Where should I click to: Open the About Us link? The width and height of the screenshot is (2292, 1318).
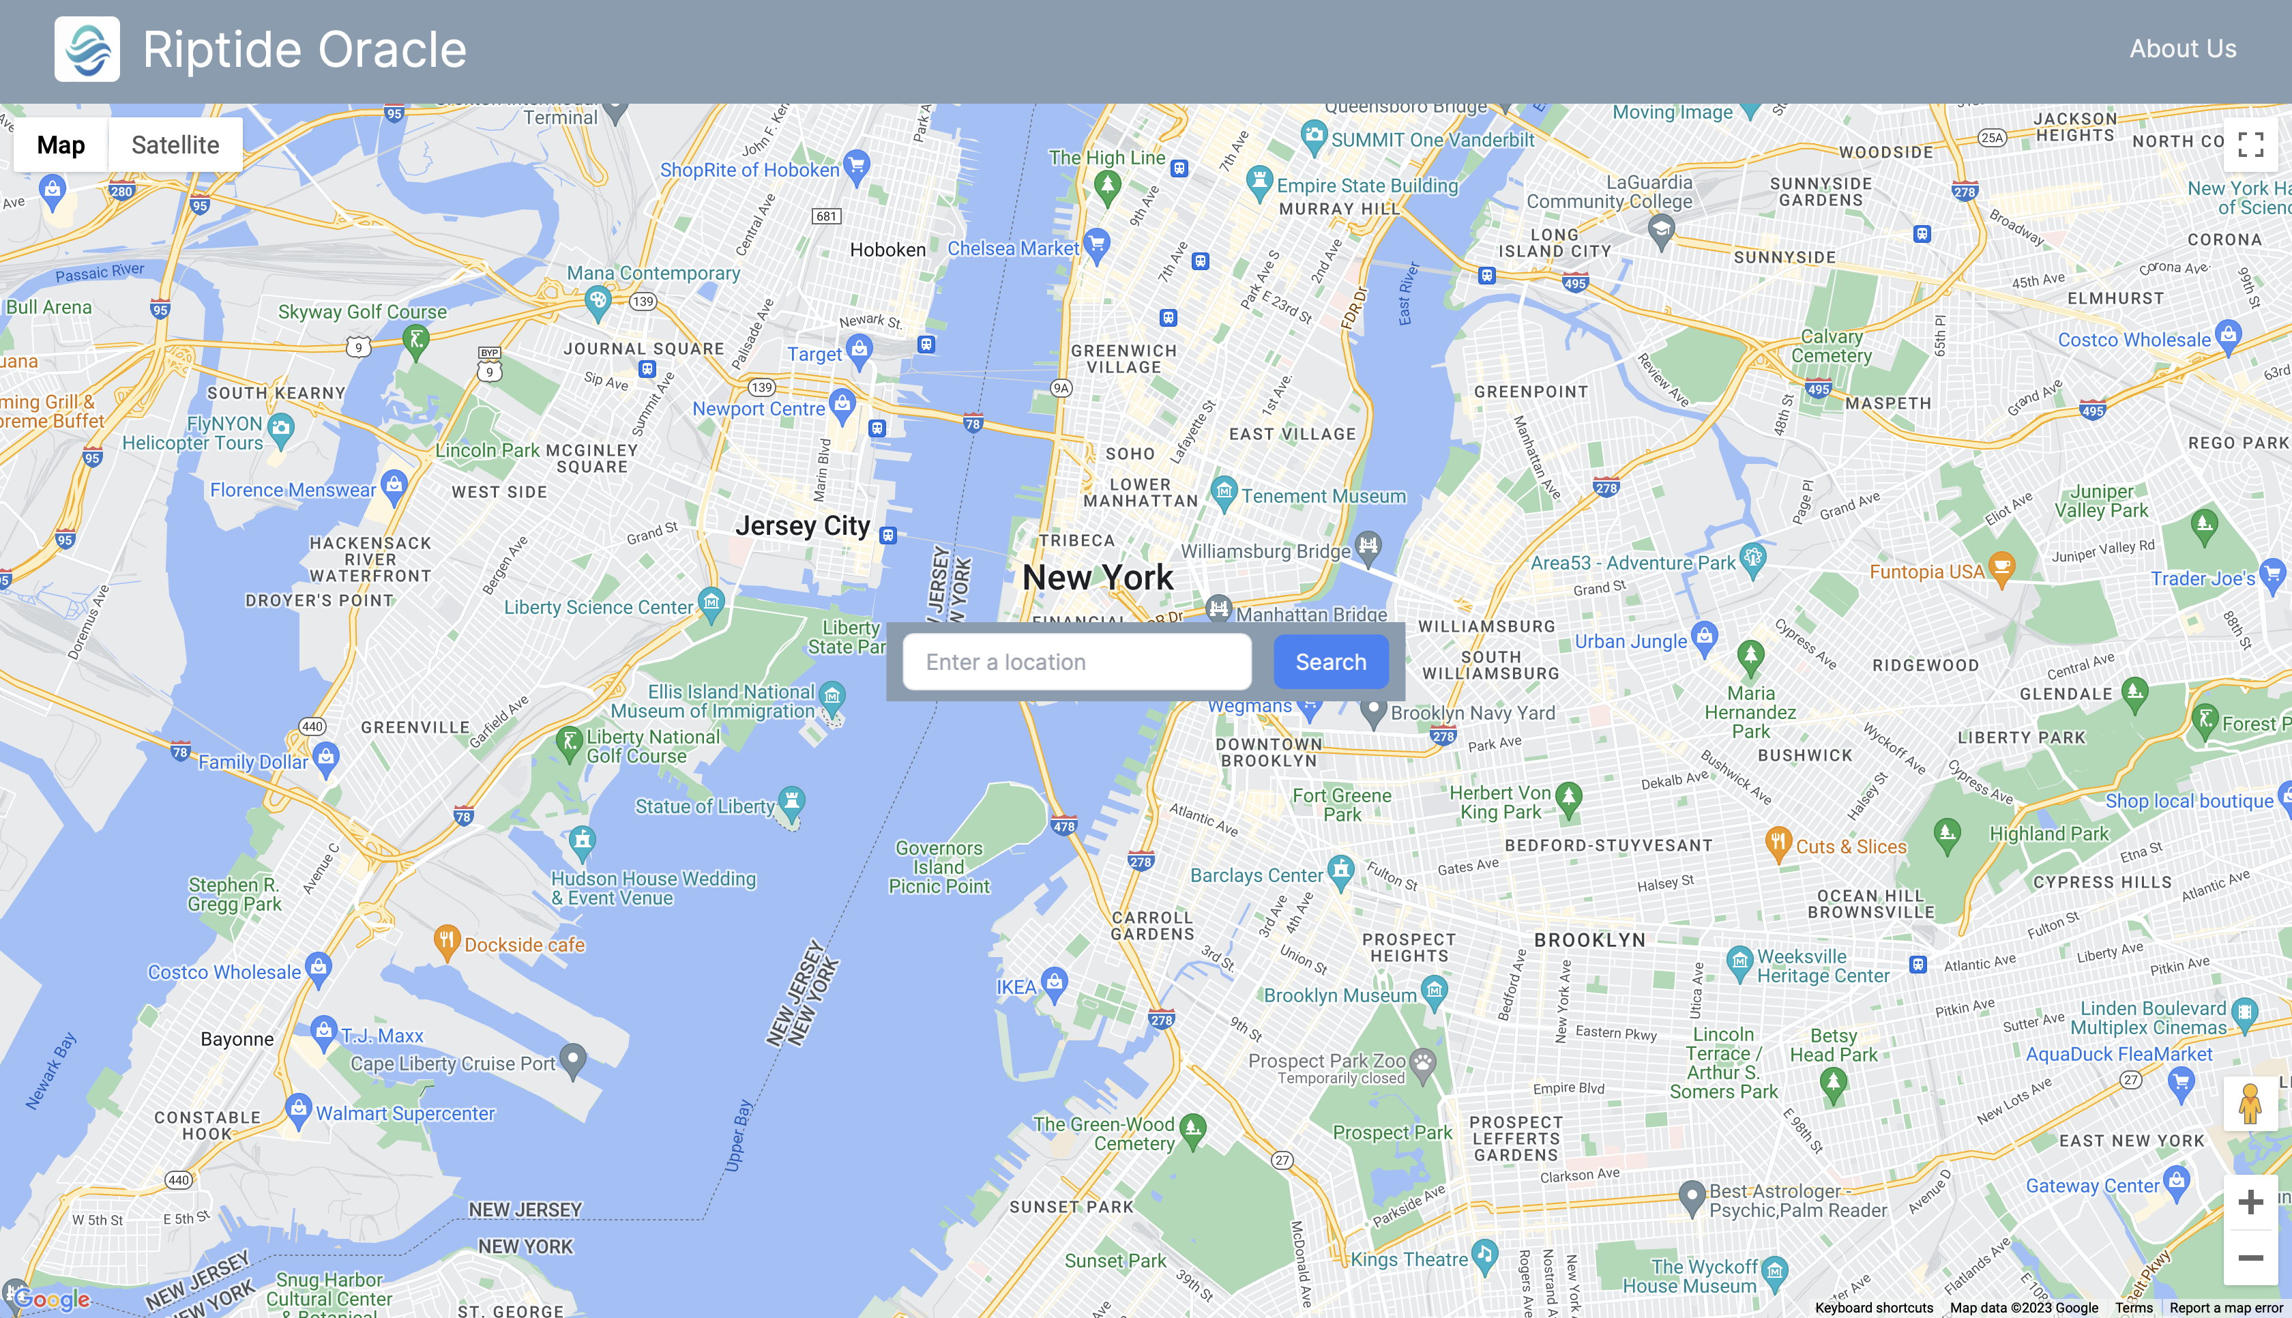pos(2182,49)
